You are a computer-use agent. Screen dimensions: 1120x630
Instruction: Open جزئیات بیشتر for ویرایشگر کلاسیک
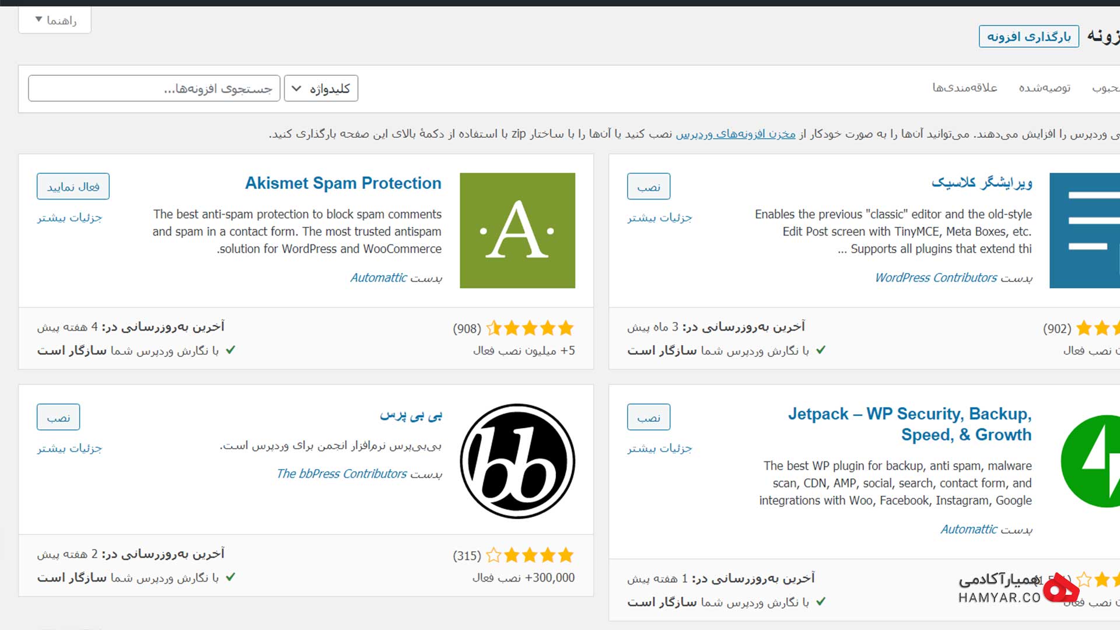(x=660, y=218)
